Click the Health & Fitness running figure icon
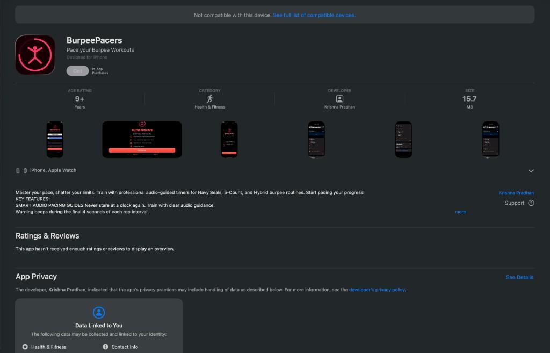 (x=210, y=99)
